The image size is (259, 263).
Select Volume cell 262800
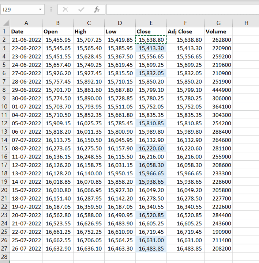point(218,40)
